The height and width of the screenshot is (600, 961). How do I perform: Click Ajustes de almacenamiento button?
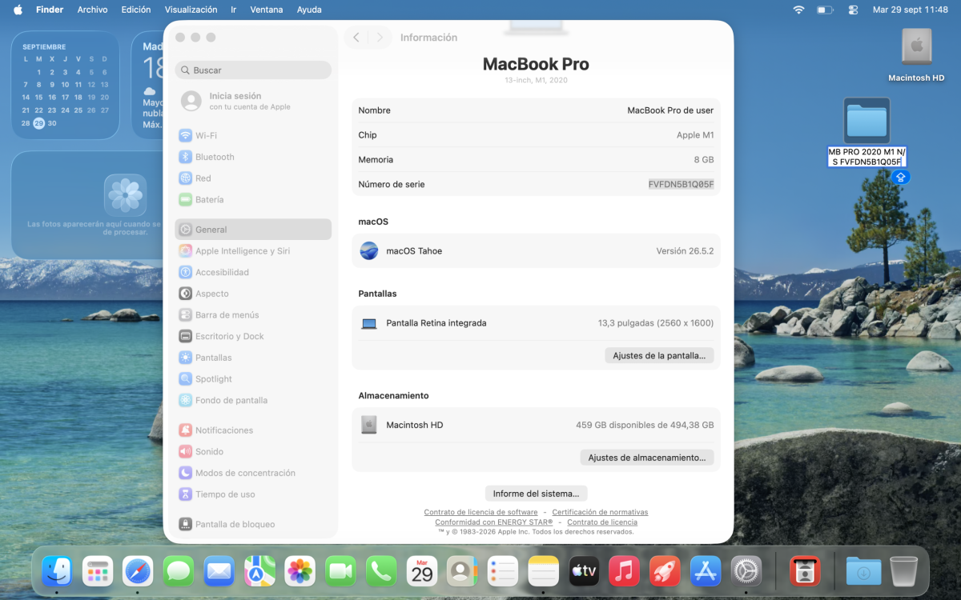click(647, 458)
